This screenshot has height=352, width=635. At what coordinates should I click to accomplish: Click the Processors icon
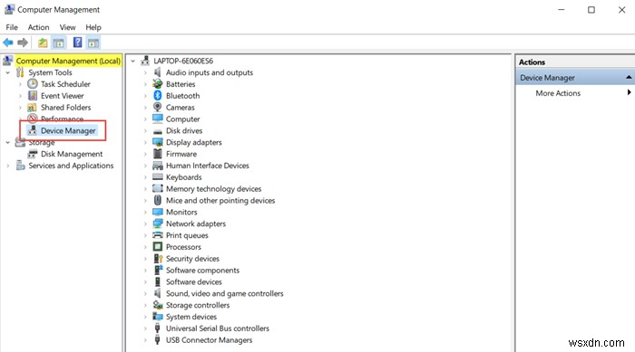pyautogui.click(x=158, y=247)
